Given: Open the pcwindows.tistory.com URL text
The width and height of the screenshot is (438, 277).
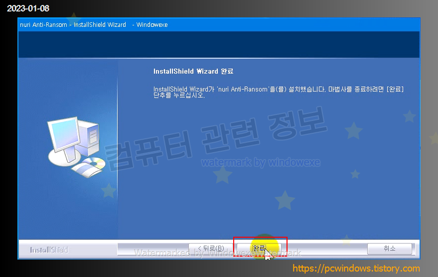Looking at the screenshot, I should point(356,269).
